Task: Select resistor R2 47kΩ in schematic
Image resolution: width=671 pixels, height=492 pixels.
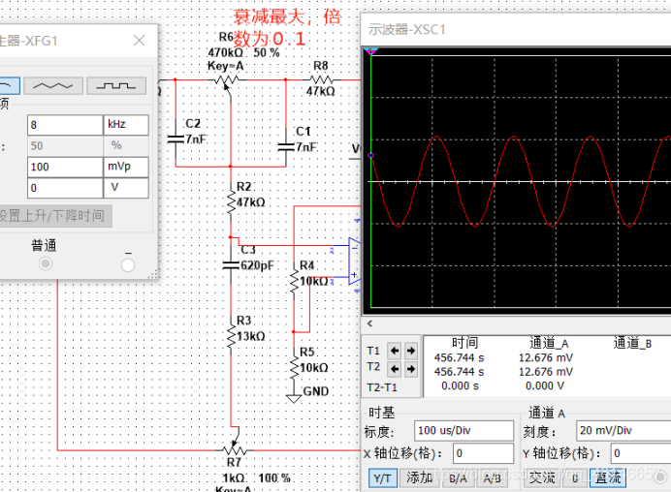Action: click(231, 201)
